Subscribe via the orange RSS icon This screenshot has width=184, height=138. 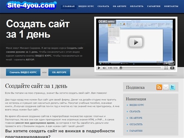[x=159, y=87]
